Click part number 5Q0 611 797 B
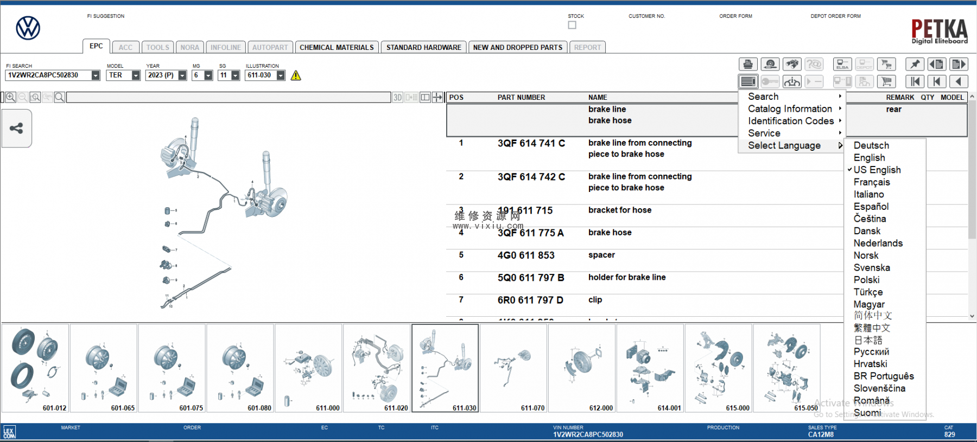The image size is (977, 442). point(530,278)
